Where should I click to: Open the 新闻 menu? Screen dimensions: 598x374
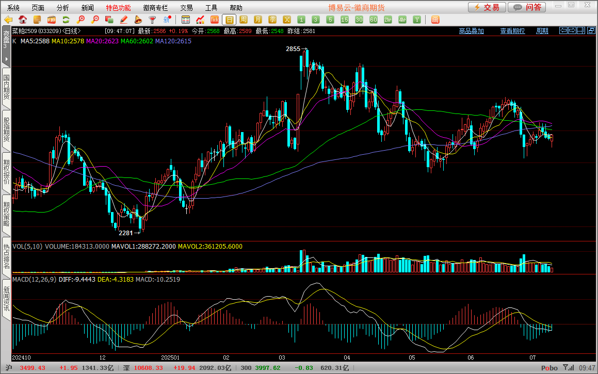coord(88,8)
